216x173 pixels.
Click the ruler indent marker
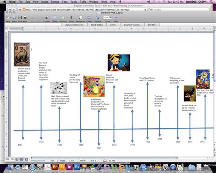click(23, 28)
